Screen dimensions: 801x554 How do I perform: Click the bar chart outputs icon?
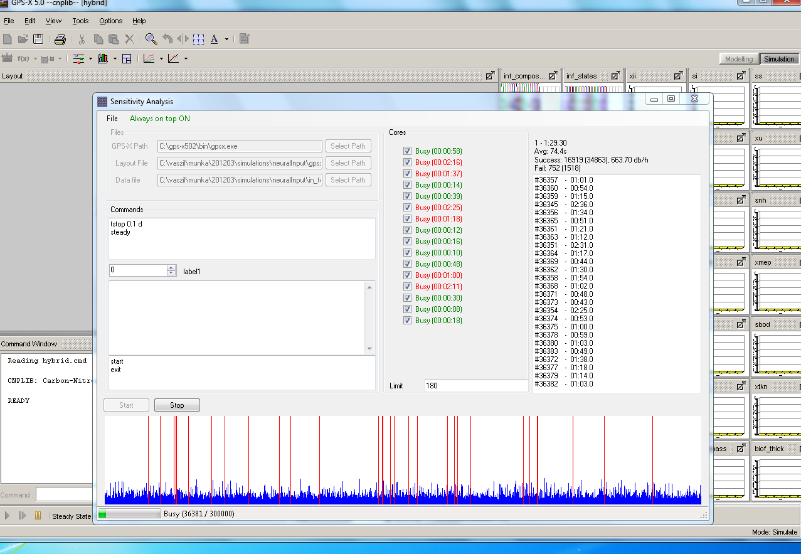(x=103, y=58)
